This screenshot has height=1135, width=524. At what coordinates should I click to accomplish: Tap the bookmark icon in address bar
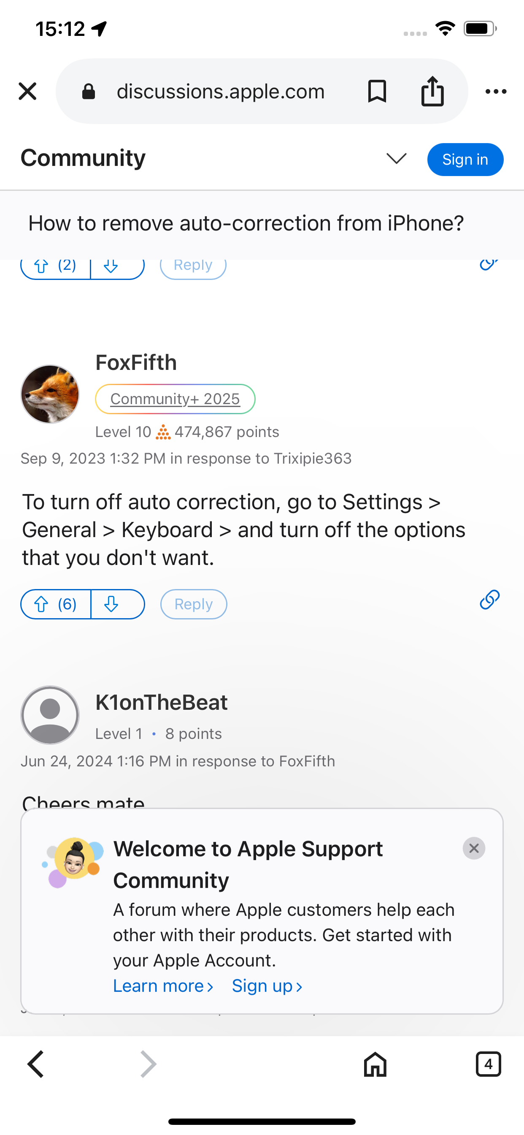pos(377,91)
